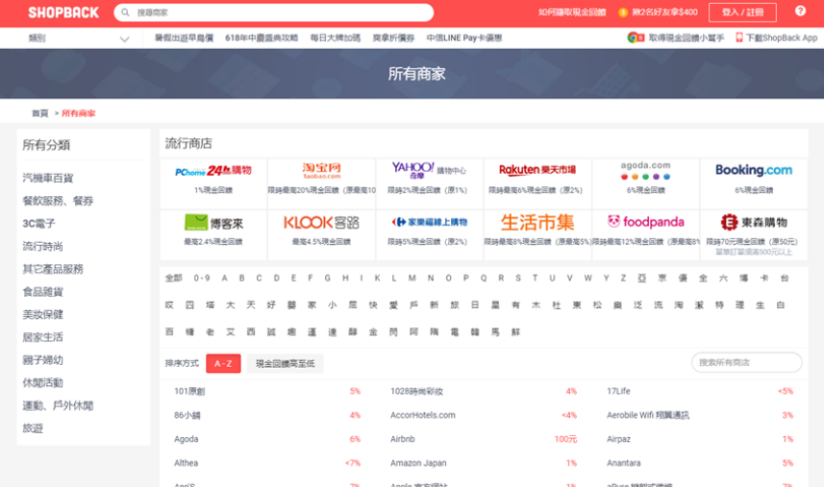Viewport: 824px width, 487px height.
Task: Click the help question mark icon
Action: [800, 12]
